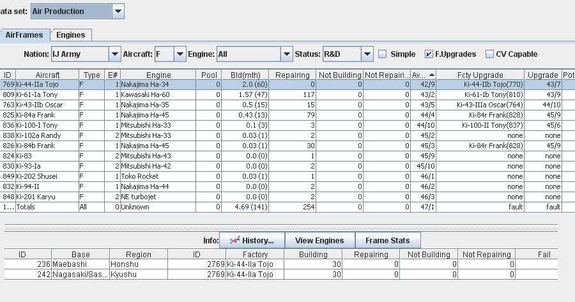Click the Ki-44-IIb Tojo(770) upgrade cell
Image resolution: width=575 pixels, height=302 pixels.
pos(480,84)
